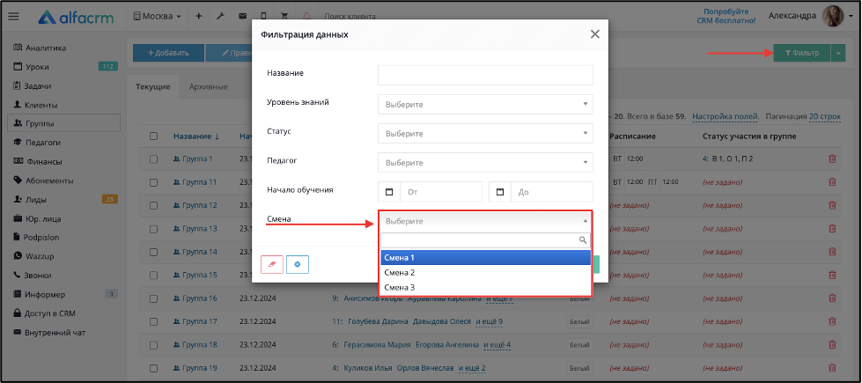Click the eraser clear-filter button

click(272, 264)
